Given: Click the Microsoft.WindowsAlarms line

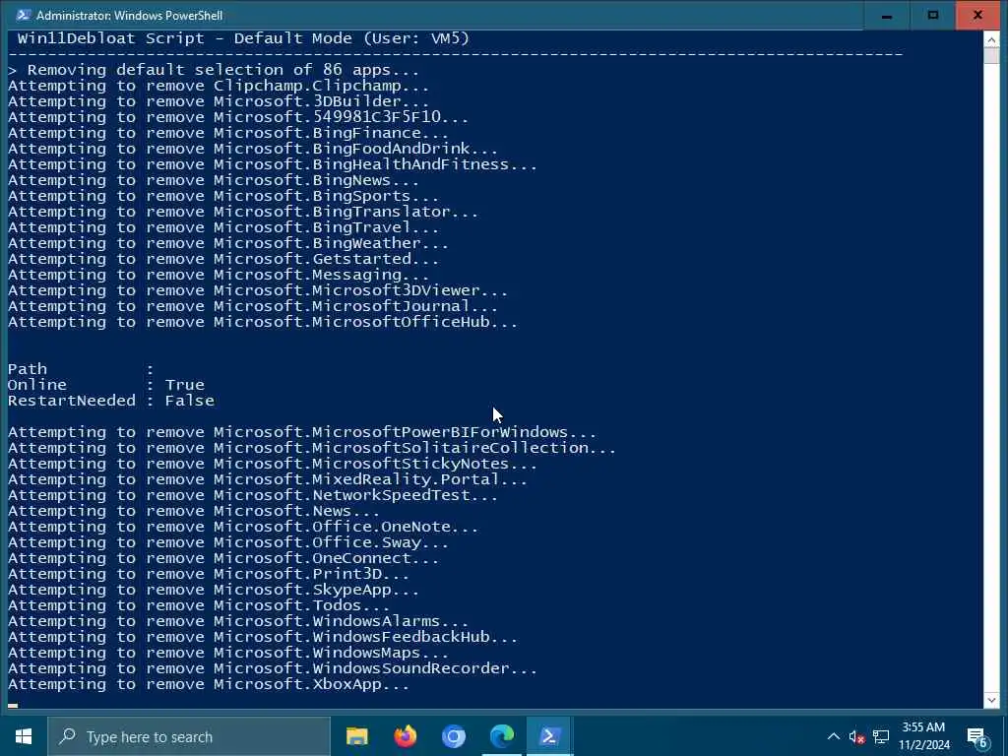Looking at the screenshot, I should (238, 621).
